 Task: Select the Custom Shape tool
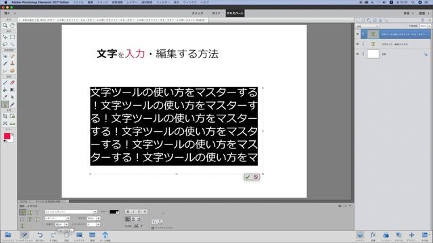(12, 97)
